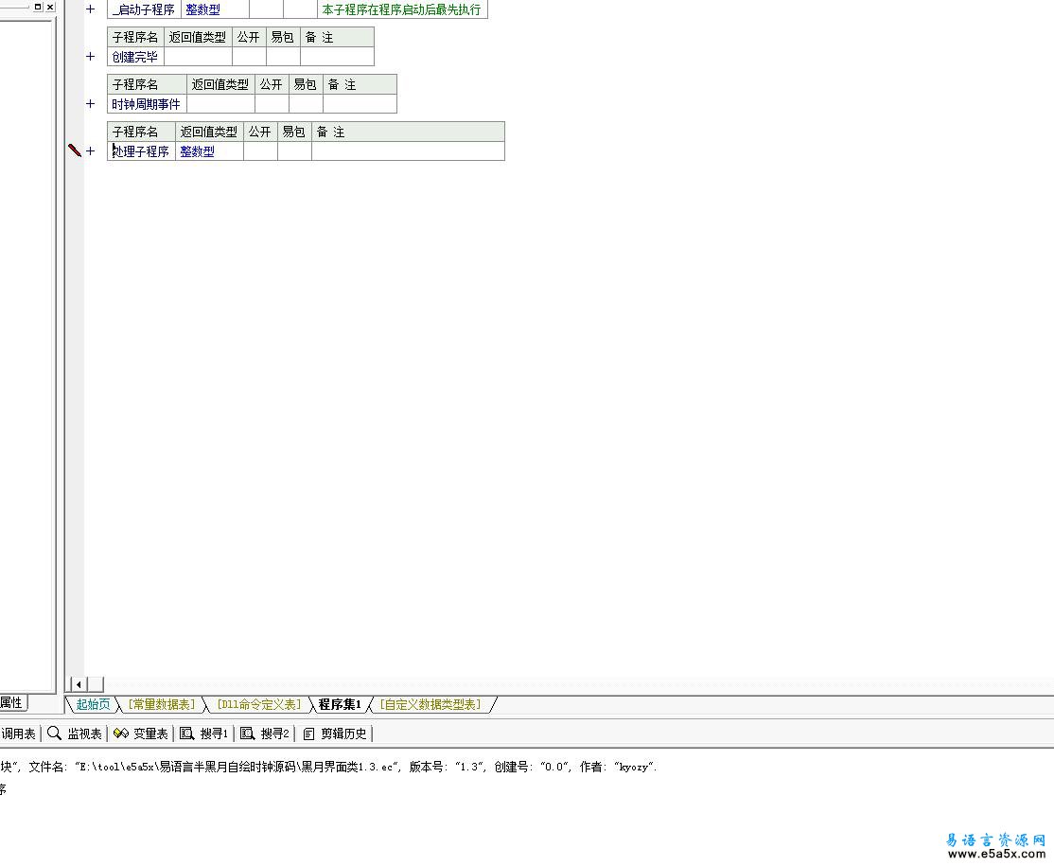1054x866 pixels.
Task: Open the [自定义数据类型表] tab
Action: coord(430,704)
